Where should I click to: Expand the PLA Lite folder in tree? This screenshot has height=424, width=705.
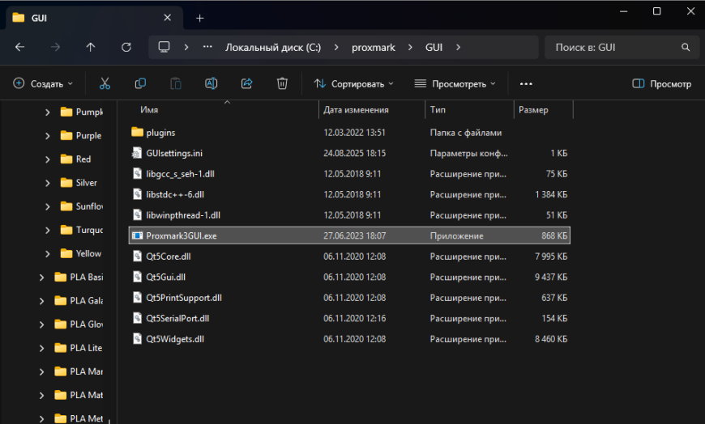click(x=41, y=348)
